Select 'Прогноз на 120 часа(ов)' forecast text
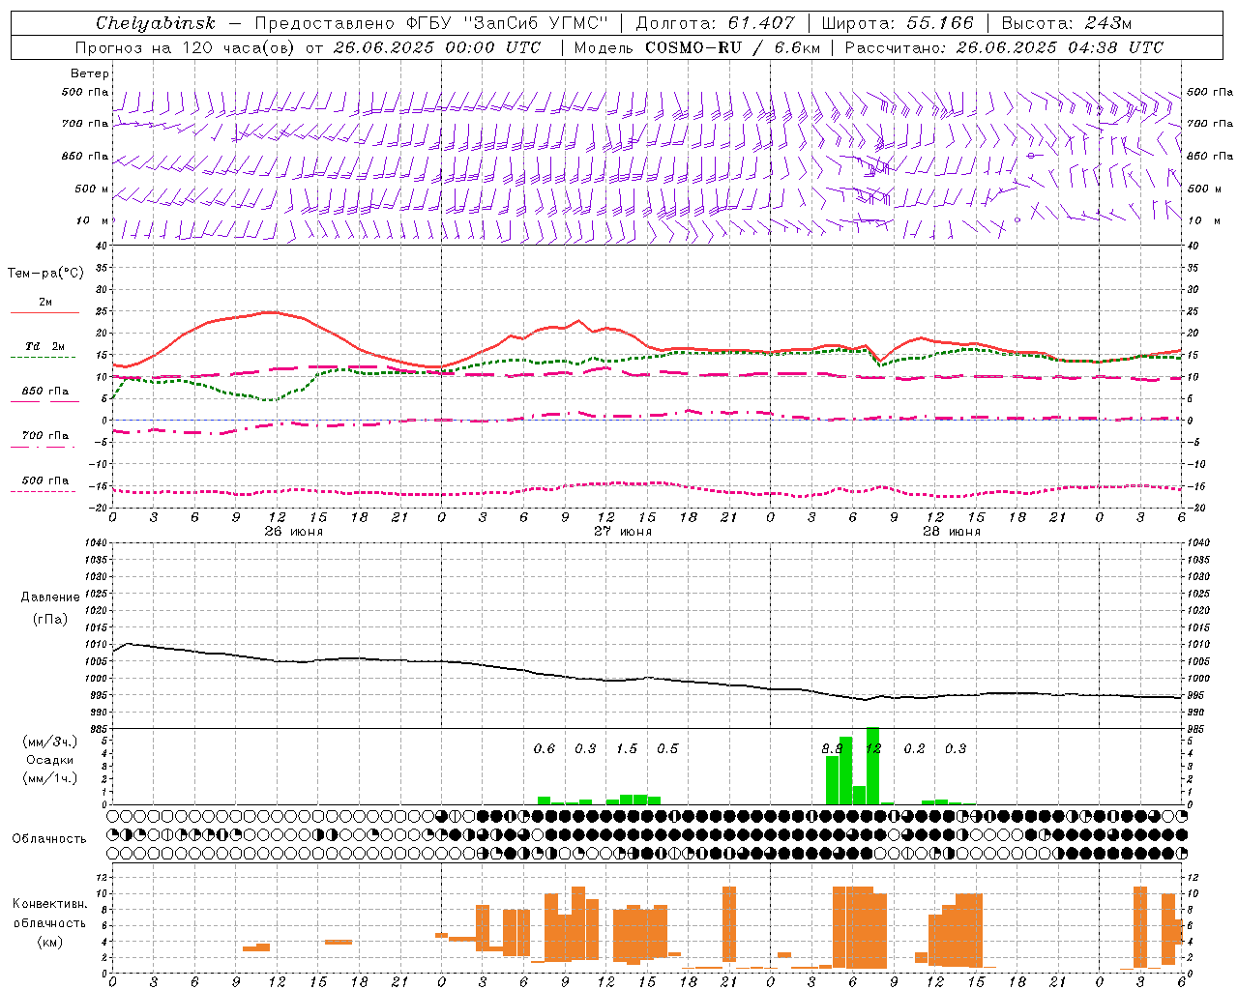Screen dimensions: 1238x990 pyautogui.click(x=187, y=47)
